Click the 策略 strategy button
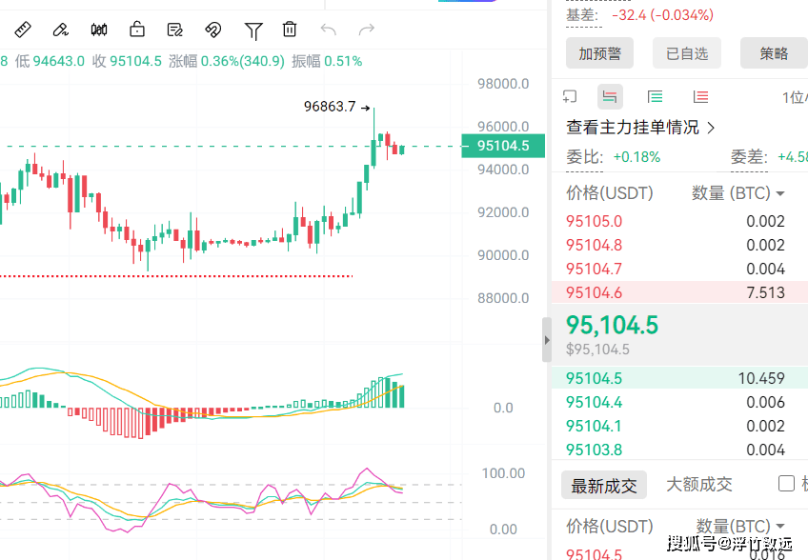 coord(774,53)
